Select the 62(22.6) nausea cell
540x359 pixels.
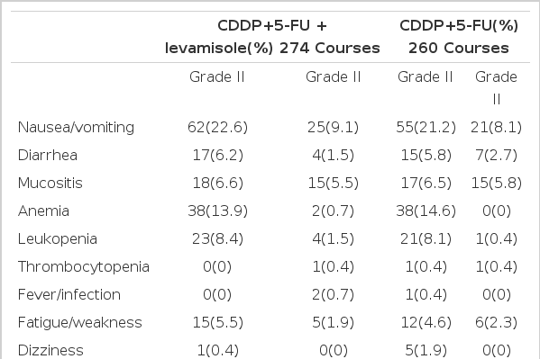click(x=217, y=128)
